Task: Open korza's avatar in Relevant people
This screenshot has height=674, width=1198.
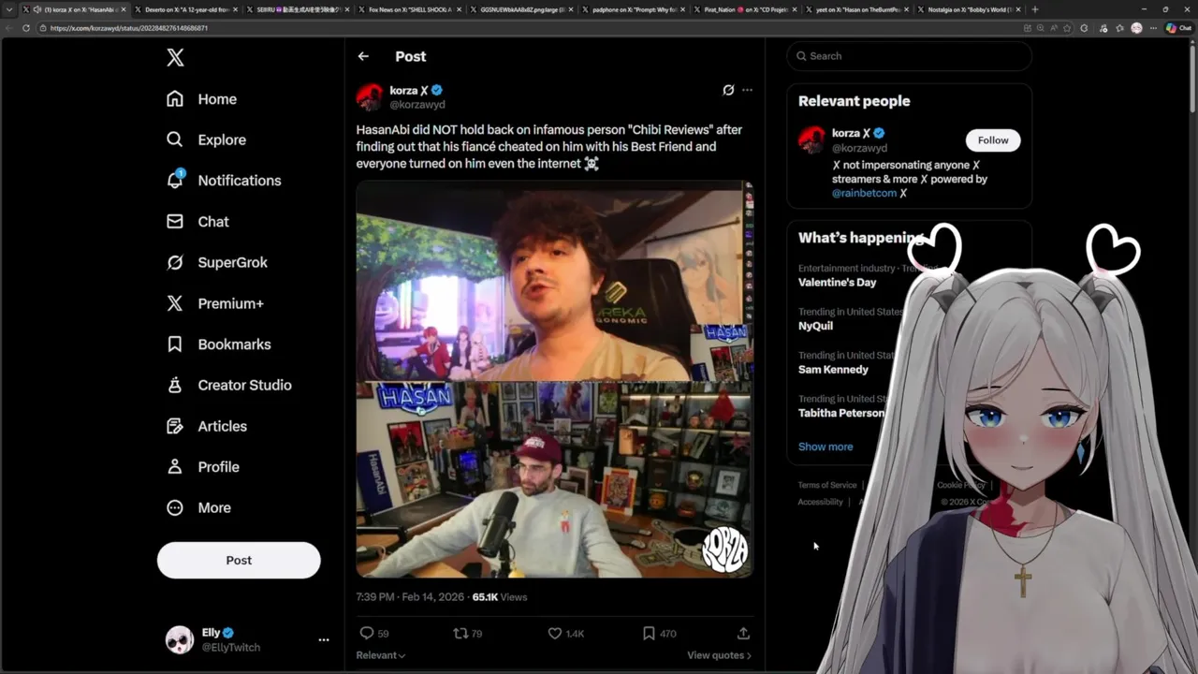Action: click(x=811, y=140)
